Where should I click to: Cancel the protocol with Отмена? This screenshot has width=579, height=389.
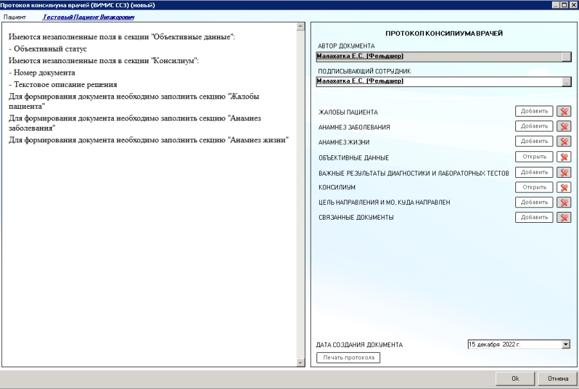(558, 379)
